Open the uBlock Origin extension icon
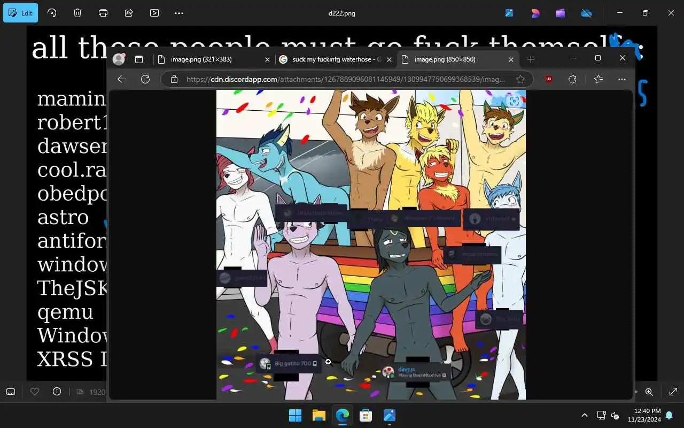The image size is (684, 428). 549,79
